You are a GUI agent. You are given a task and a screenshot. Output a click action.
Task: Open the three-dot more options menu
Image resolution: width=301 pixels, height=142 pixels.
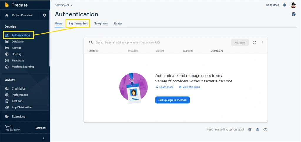[x=262, y=42]
